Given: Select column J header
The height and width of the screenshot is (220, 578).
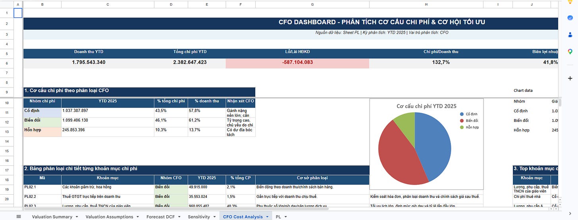Looking at the screenshot, I should tap(532, 4).
